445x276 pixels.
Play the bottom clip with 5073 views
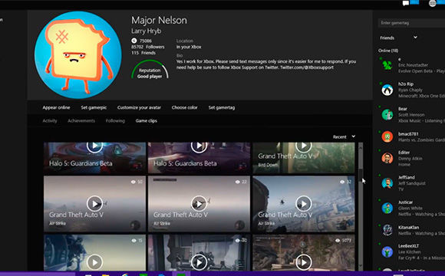pyautogui.click(x=303, y=262)
